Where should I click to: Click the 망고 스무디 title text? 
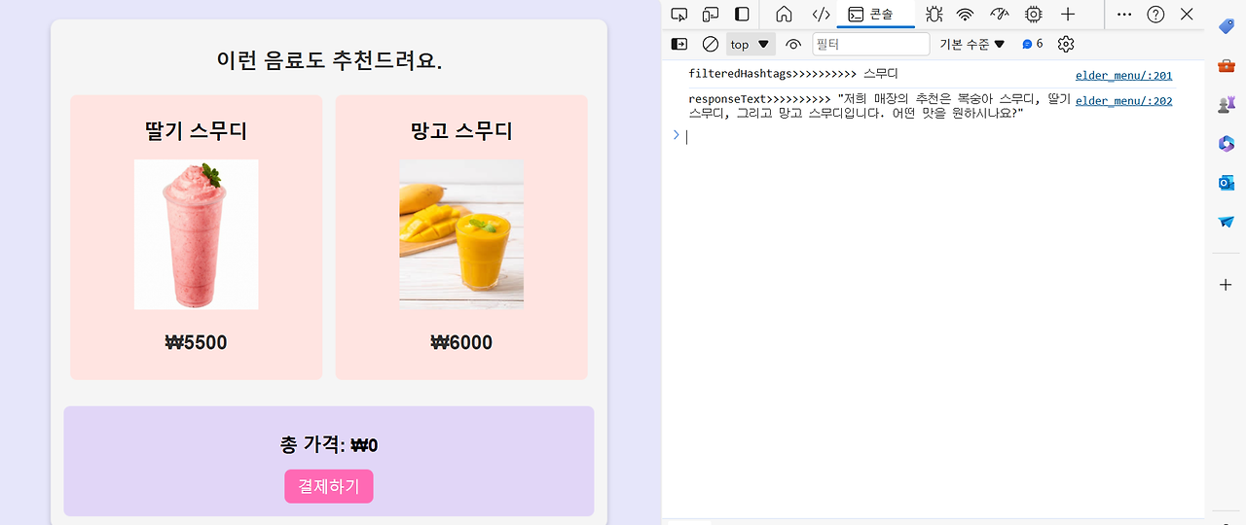pos(461,130)
